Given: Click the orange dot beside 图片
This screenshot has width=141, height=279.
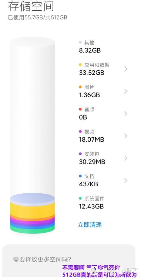Looking at the screenshot, I should tap(80, 87).
